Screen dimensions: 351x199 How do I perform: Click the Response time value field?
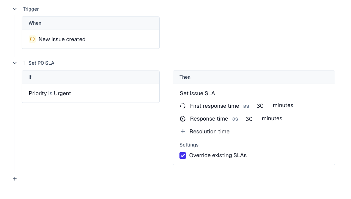(x=249, y=119)
